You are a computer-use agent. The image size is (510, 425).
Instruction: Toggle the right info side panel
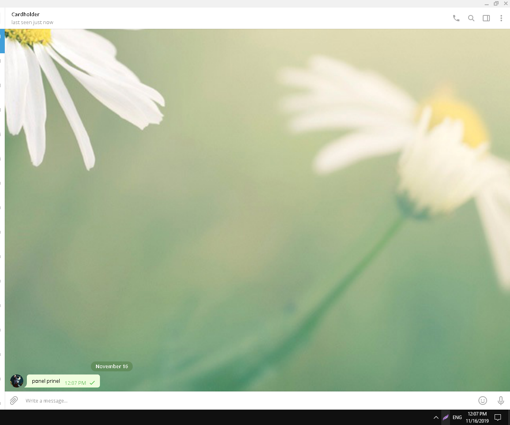pyautogui.click(x=486, y=18)
